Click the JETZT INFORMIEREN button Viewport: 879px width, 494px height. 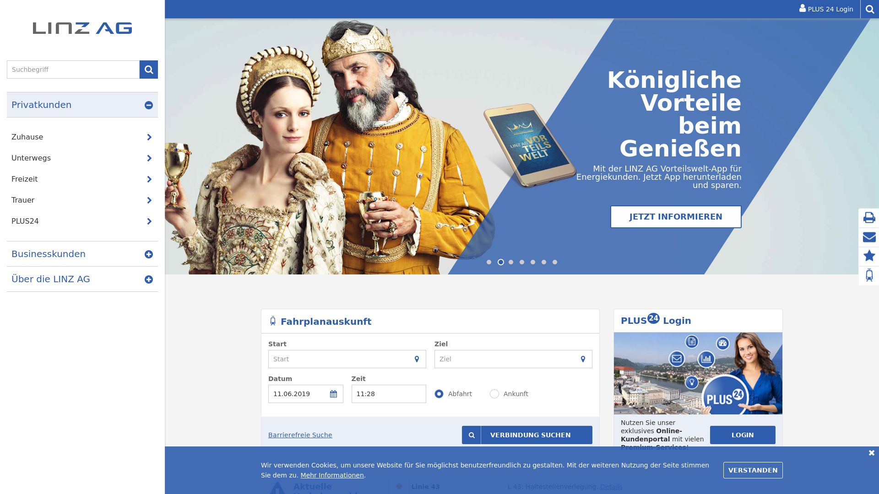[676, 217]
